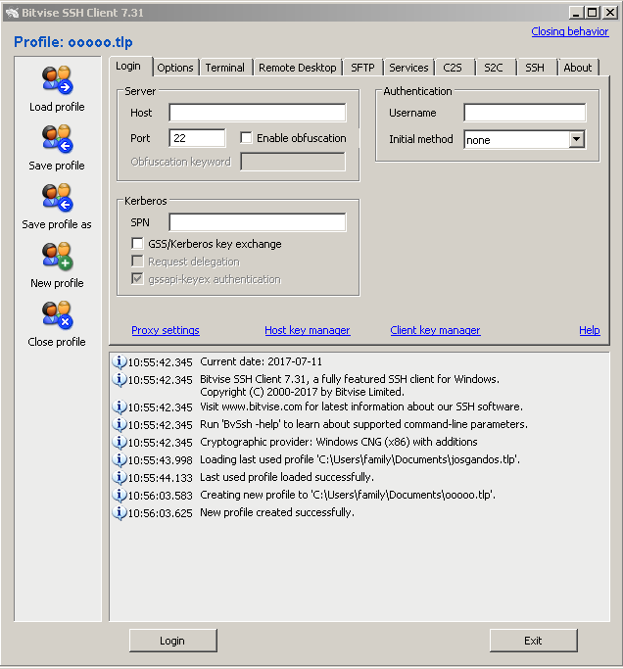Click the Port field showing 22
The width and height of the screenshot is (623, 669).
click(197, 138)
